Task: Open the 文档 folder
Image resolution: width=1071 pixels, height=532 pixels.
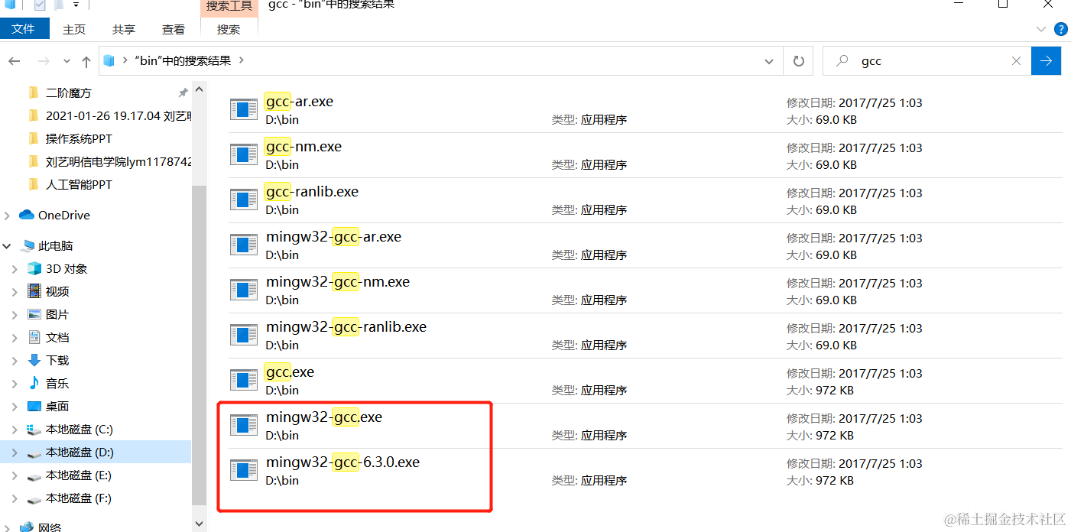Action: (57, 337)
